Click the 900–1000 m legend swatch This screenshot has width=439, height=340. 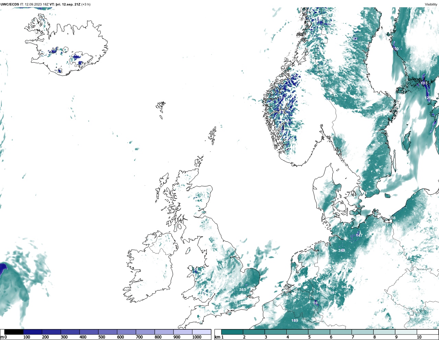(183, 332)
